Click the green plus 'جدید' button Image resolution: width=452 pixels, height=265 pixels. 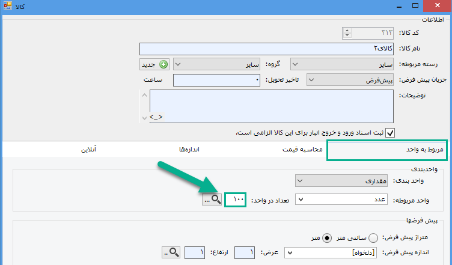[x=155, y=64]
